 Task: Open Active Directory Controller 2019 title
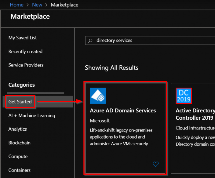[x=195, y=114]
